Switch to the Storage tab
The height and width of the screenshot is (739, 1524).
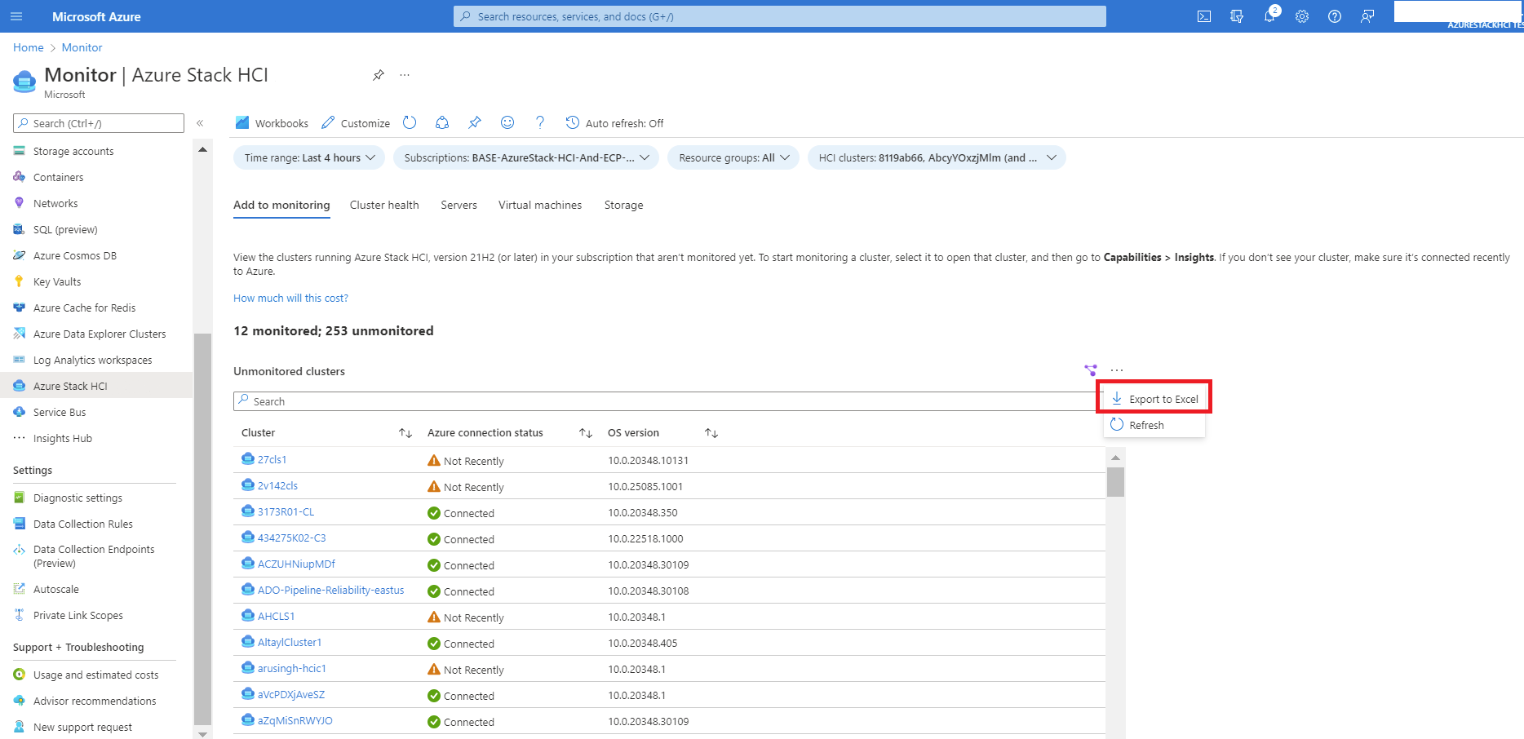[x=623, y=206]
